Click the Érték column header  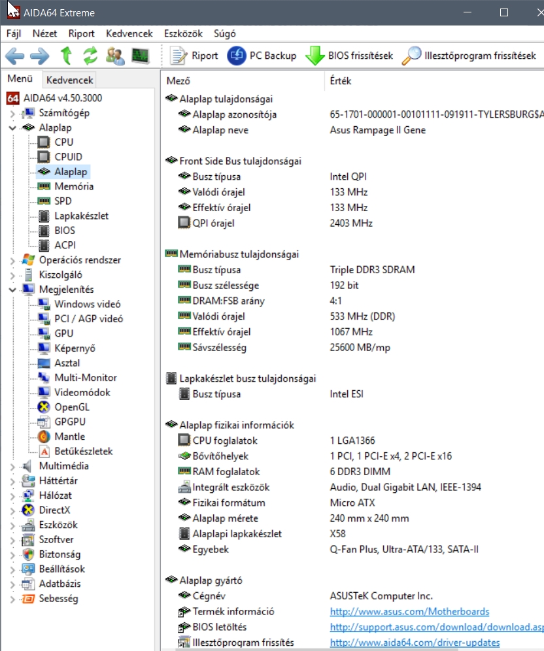(341, 81)
